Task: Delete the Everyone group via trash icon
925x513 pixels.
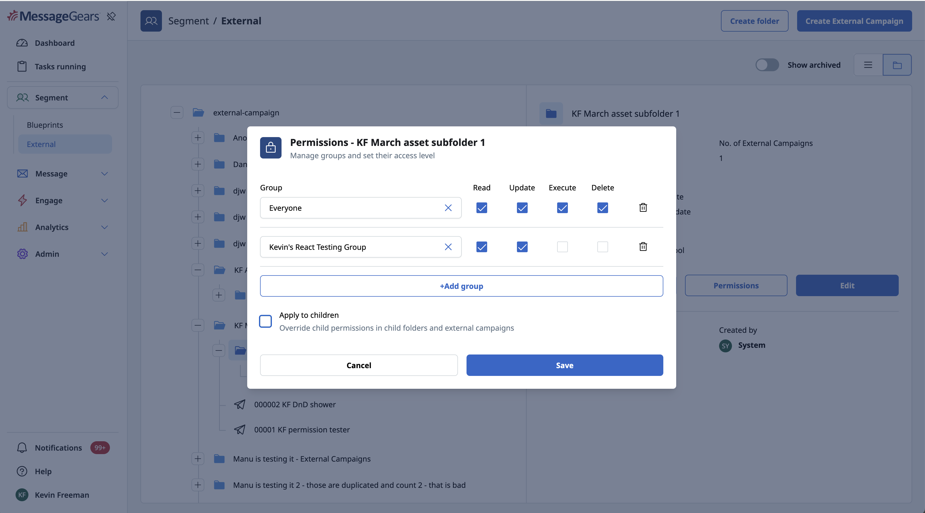Action: coord(643,208)
